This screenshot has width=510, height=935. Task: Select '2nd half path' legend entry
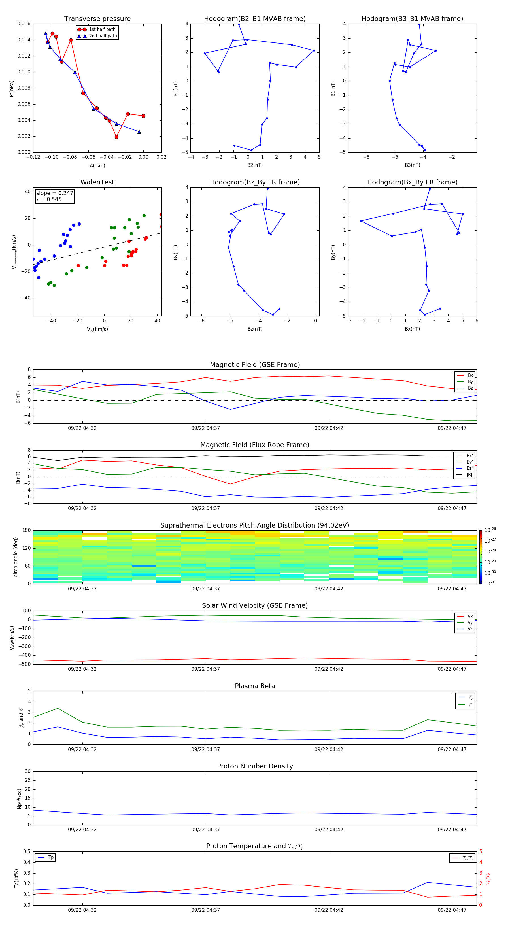click(97, 36)
